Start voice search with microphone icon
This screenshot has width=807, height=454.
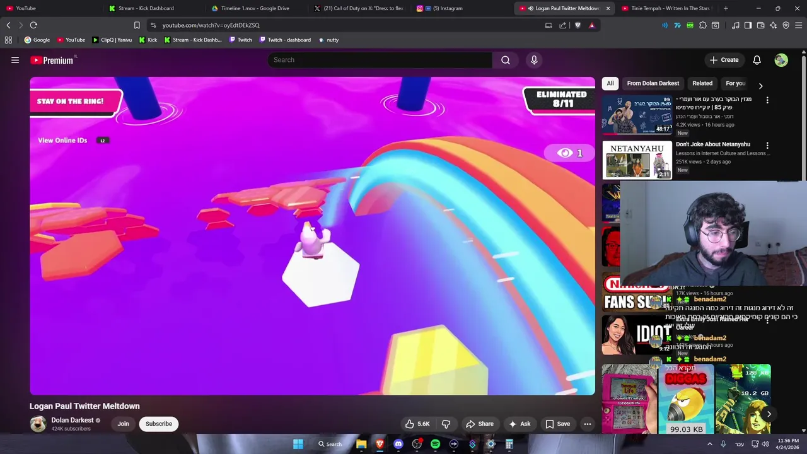pyautogui.click(x=534, y=60)
